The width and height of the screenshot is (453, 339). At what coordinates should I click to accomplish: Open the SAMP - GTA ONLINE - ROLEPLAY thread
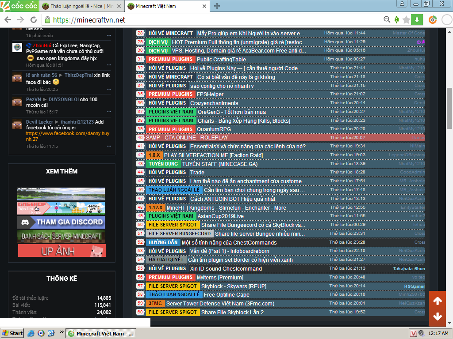pyautogui.click(x=187, y=138)
